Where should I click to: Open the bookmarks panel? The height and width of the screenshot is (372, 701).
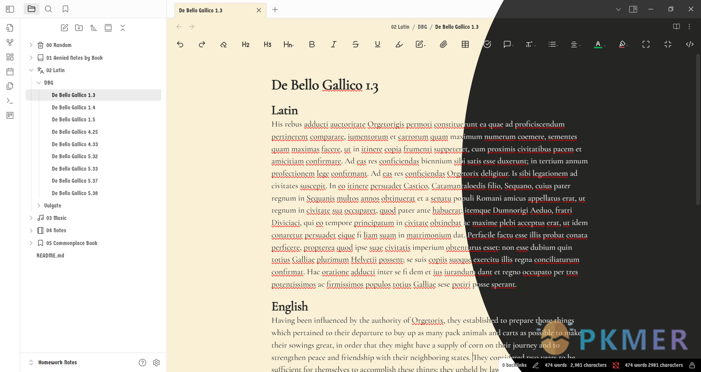click(x=65, y=9)
